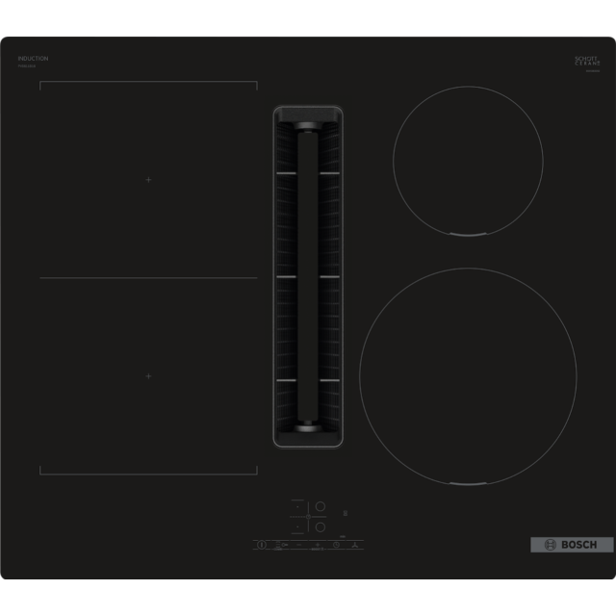Click the BOSCH logo badge
Viewport: 616px width, 616px height.
coord(572,545)
